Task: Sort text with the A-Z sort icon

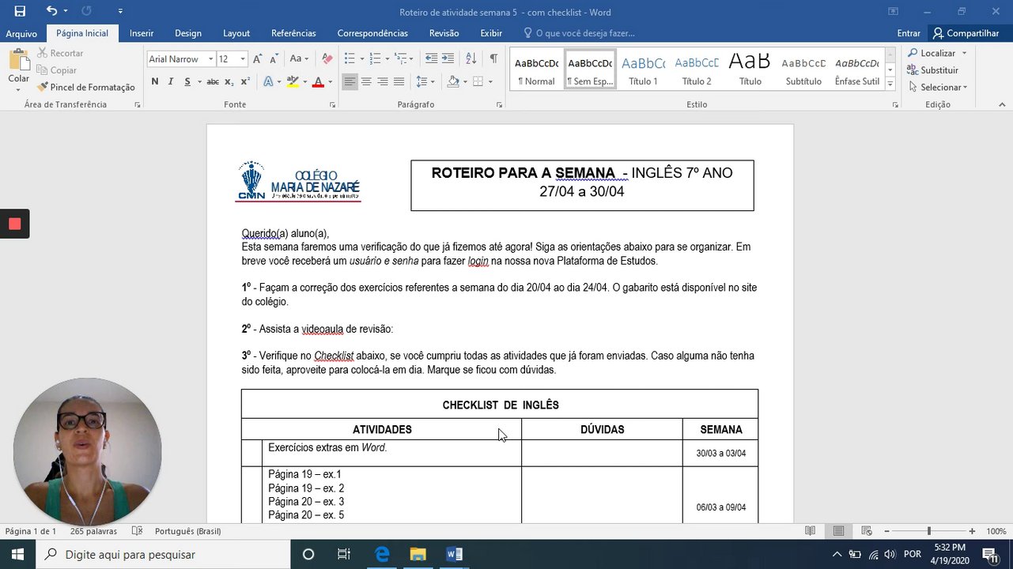Action: coord(471,59)
